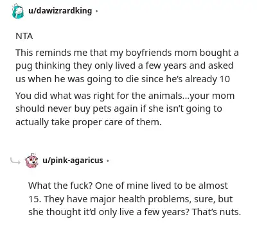Click the line "actually take proper care of them."

coord(89,122)
